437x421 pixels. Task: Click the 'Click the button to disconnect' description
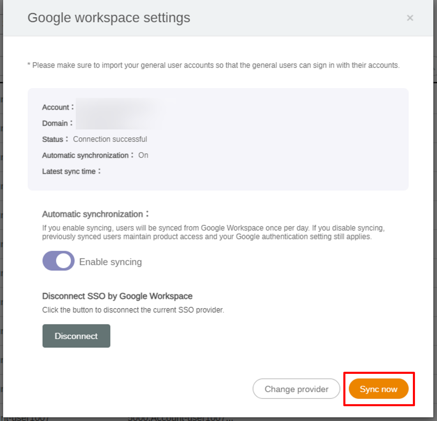133,310
